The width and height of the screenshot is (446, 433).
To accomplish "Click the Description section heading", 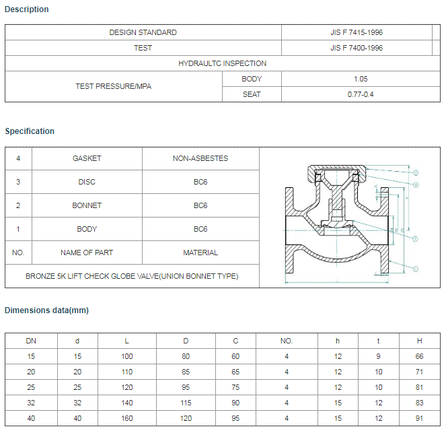I will (x=27, y=9).
